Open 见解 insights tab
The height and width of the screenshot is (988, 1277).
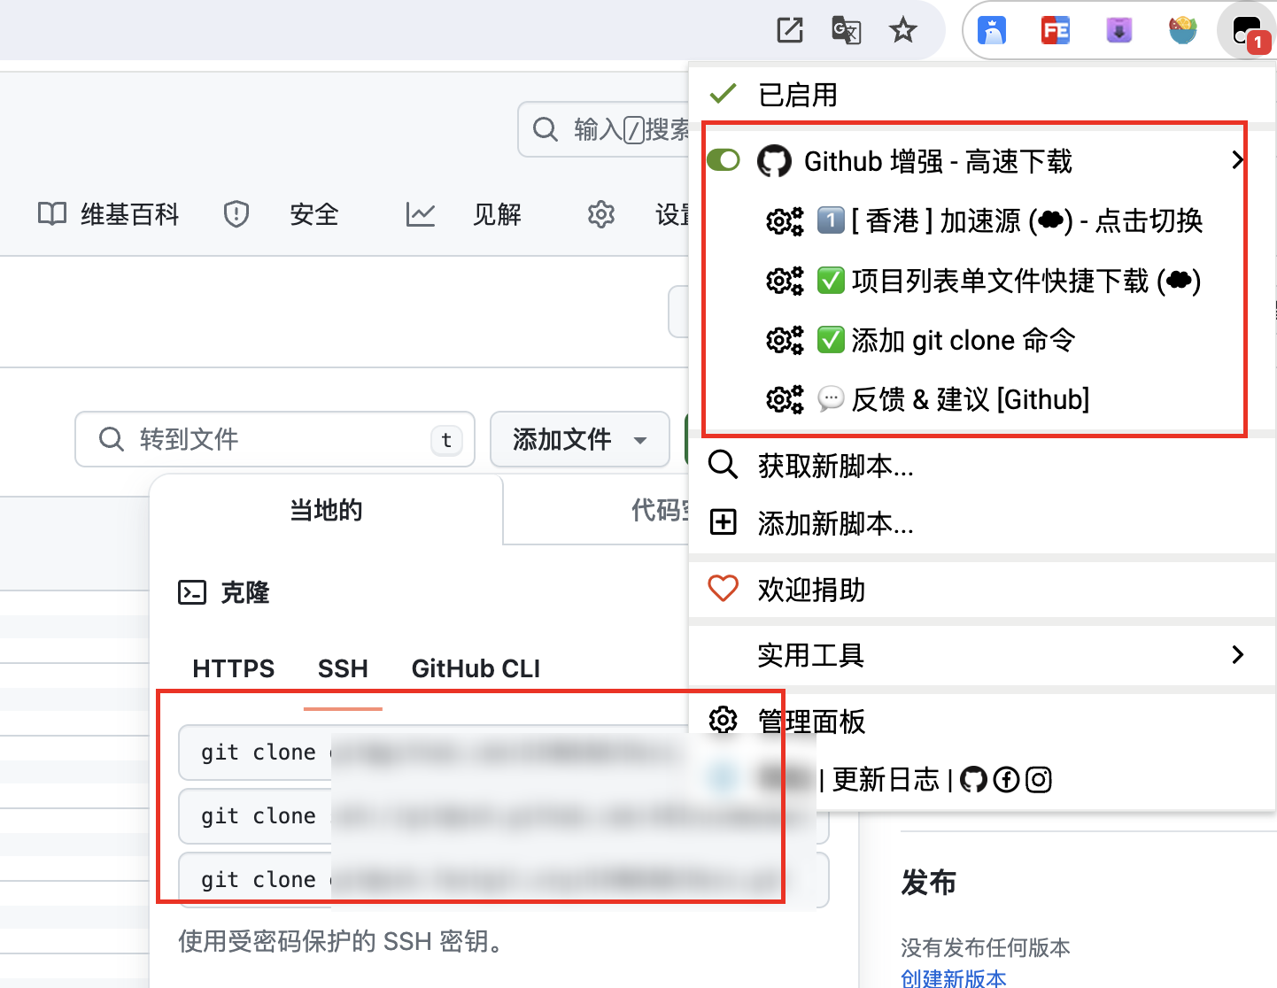click(x=464, y=214)
